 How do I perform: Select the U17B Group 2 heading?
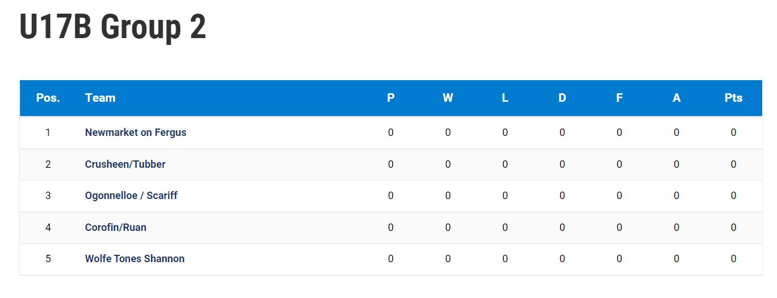click(112, 27)
